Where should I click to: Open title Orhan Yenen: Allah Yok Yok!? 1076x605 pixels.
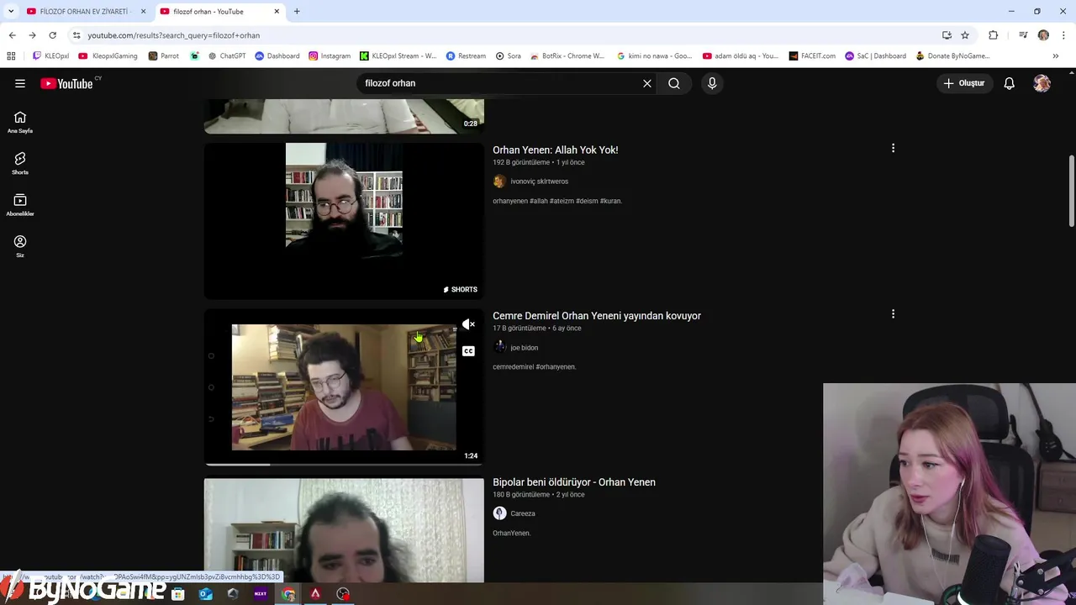[x=555, y=150]
